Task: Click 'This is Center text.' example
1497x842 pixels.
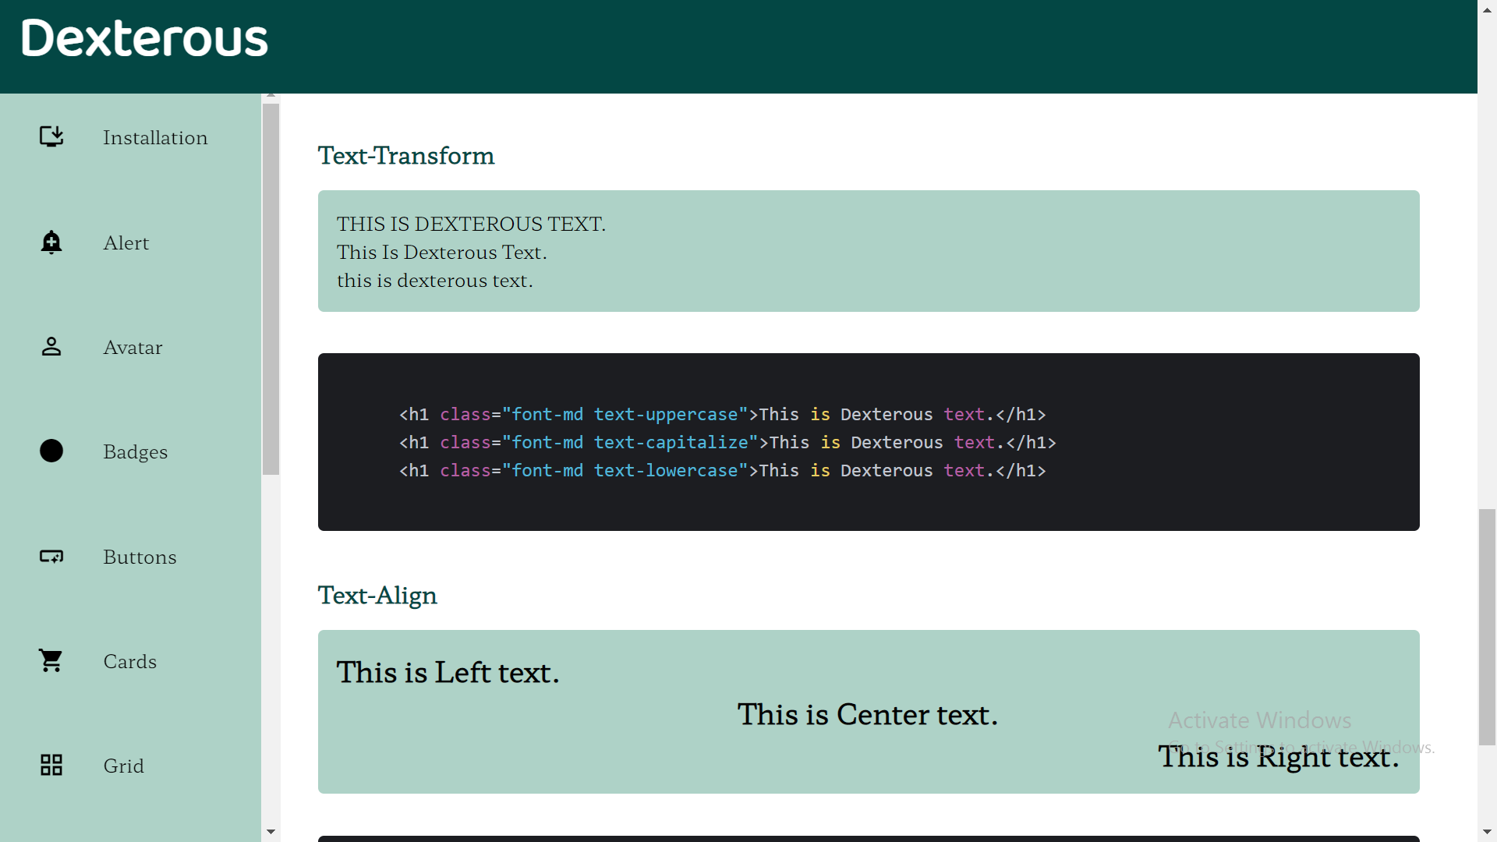Action: [868, 715]
